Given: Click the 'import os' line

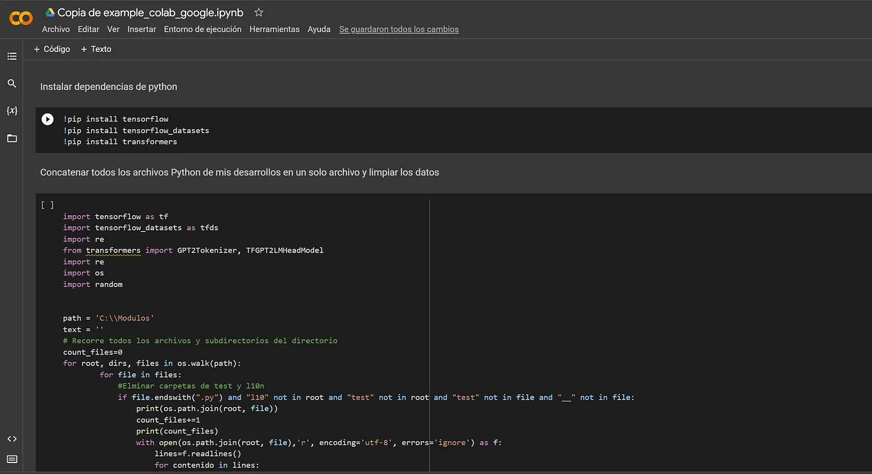Looking at the screenshot, I should (x=83, y=273).
